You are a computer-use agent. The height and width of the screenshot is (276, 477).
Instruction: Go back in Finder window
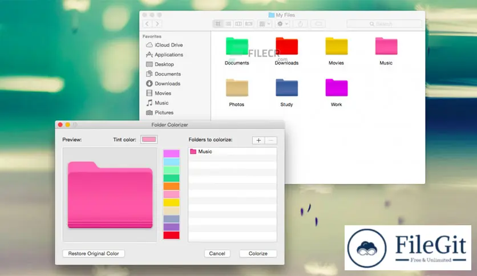(147, 24)
